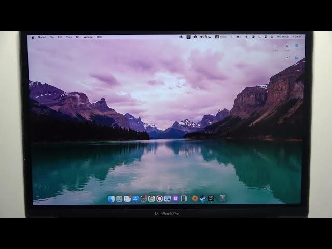The height and width of the screenshot is (249, 332).
Task: Open Control Center in the menu bar
Action: (x=266, y=37)
